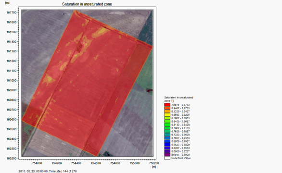The image size is (282, 173).
Task: Select the 'Saturation in unsaturated zone' plot title
Action: click(87, 4)
